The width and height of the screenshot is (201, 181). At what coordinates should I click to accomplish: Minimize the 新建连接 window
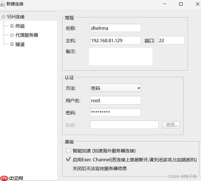pos(165,4)
